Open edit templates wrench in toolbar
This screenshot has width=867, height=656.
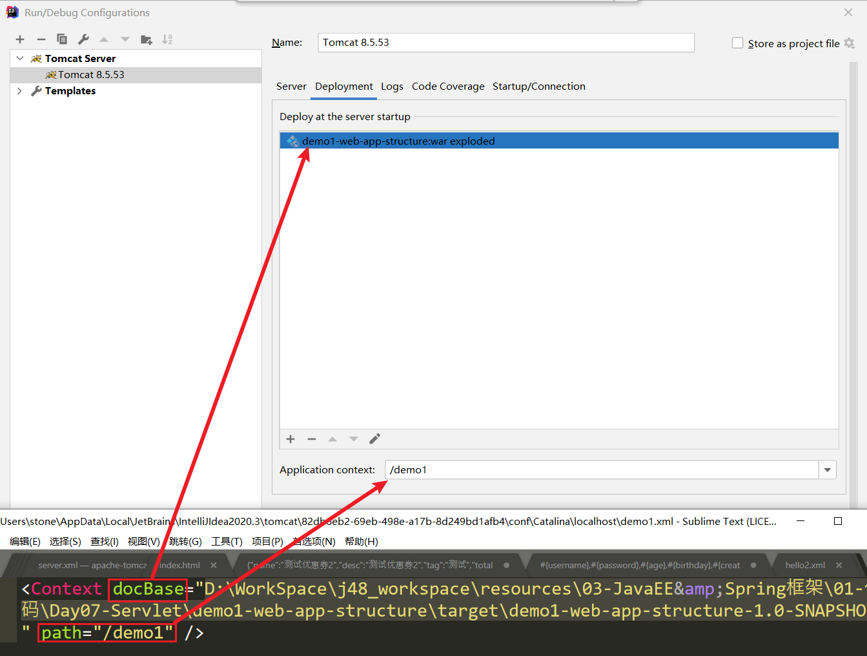coord(83,39)
